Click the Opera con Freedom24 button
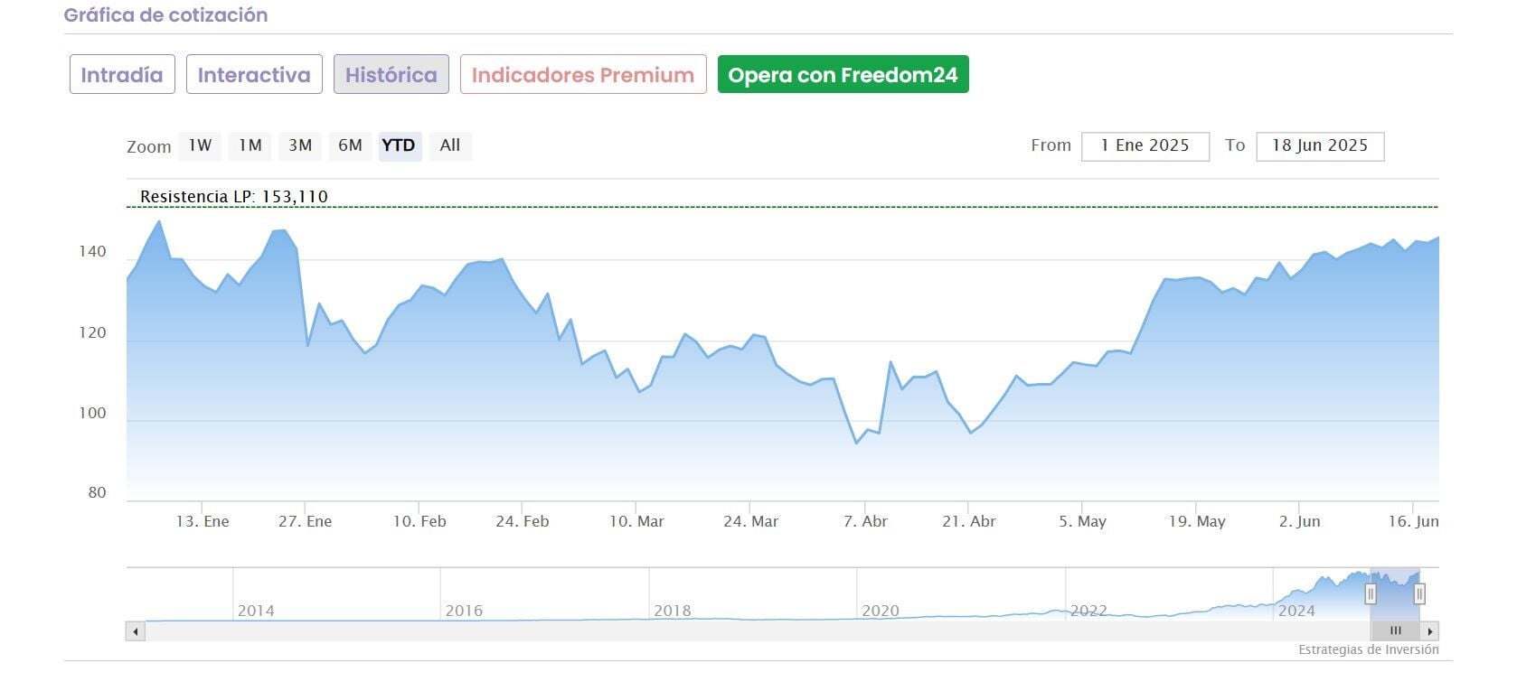1517x691 pixels. 843,75
